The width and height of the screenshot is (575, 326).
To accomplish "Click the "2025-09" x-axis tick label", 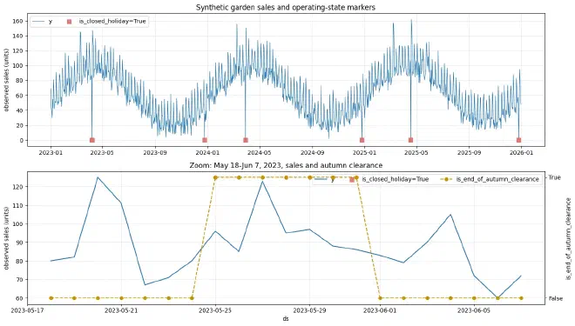I will [469, 153].
